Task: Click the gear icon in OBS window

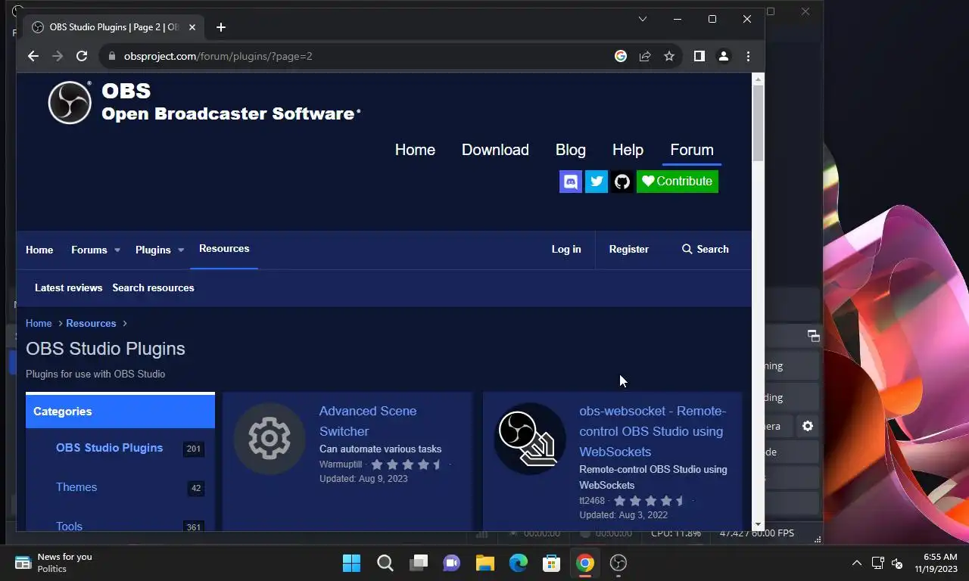Action: pos(808,427)
